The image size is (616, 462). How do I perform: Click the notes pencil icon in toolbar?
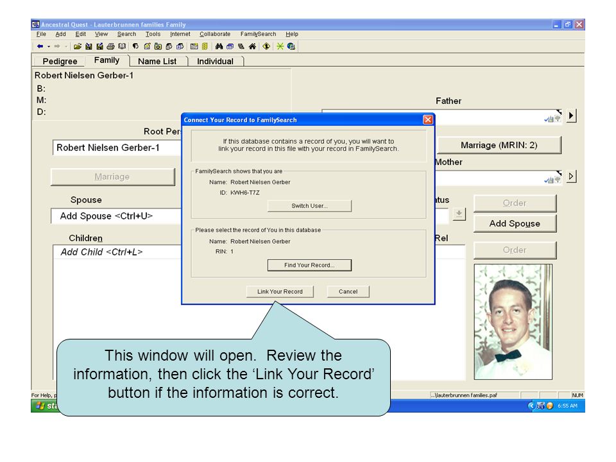coord(147,46)
